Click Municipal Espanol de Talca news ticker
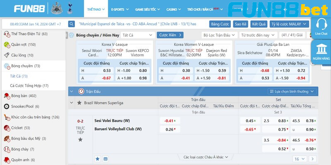This screenshot has height=165, width=331. (137, 24)
